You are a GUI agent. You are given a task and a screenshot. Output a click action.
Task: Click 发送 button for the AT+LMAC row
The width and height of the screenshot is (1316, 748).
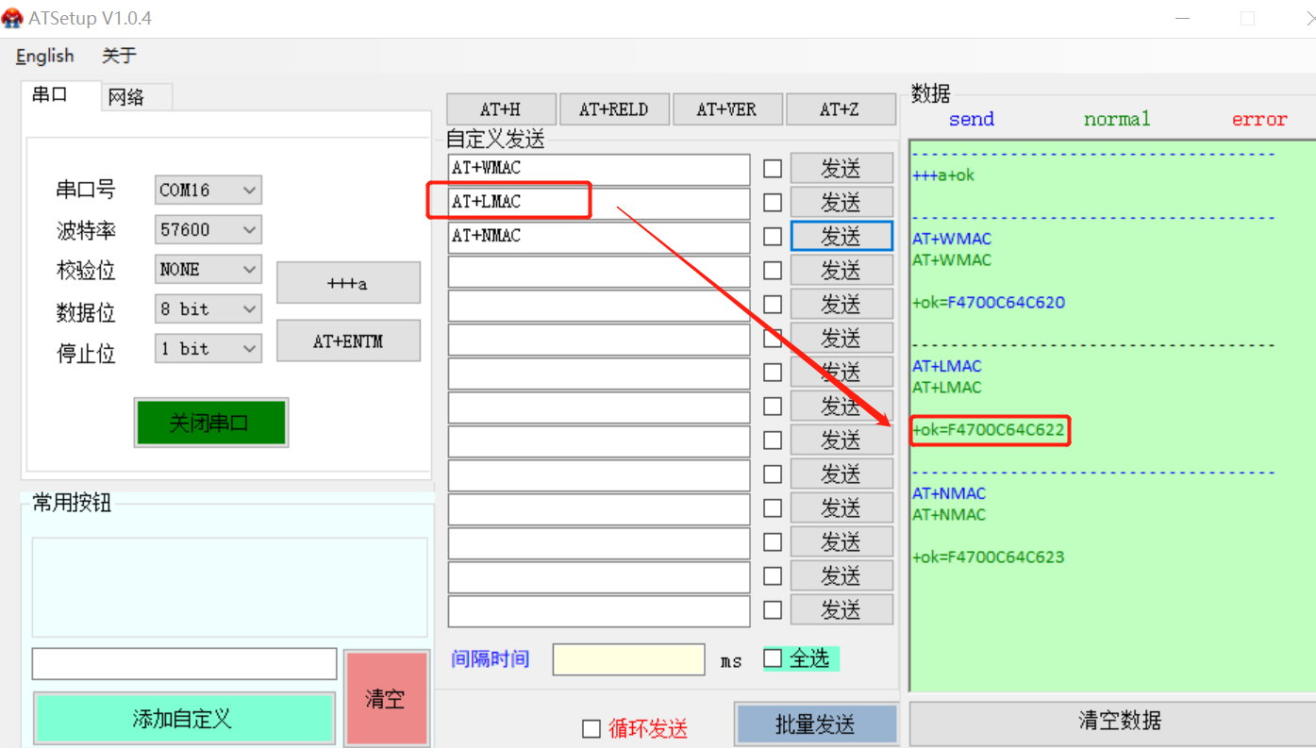pos(841,203)
